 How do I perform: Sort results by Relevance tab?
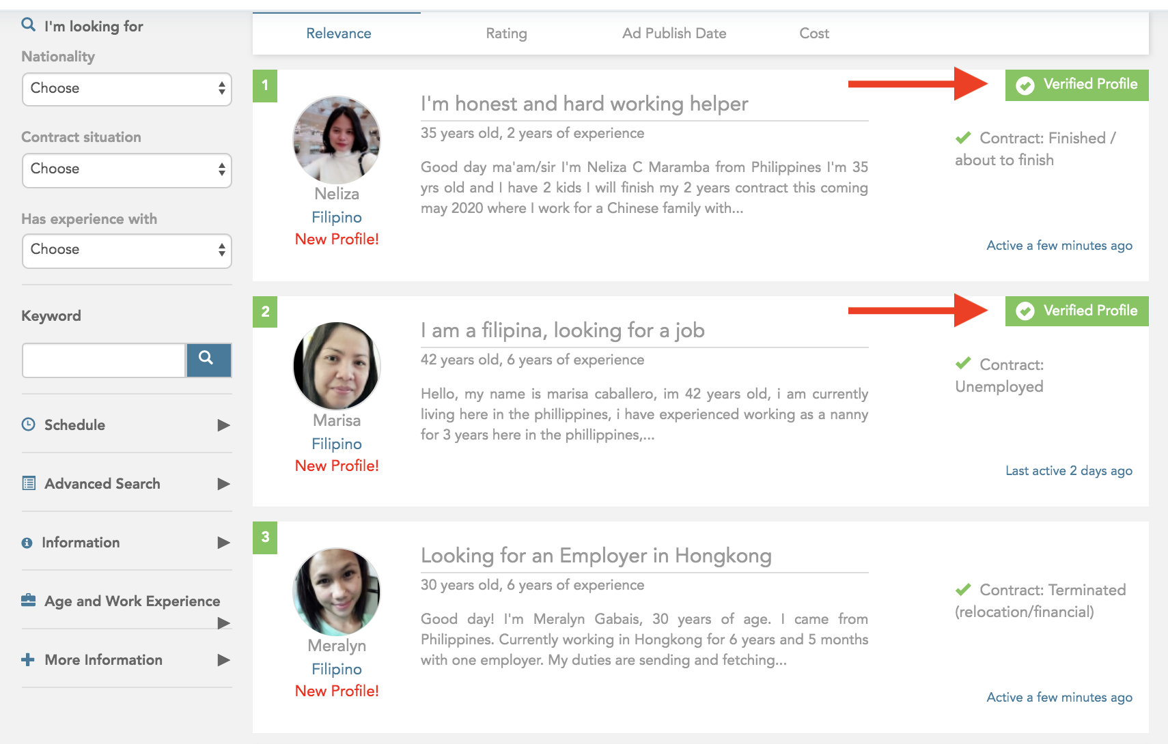tap(338, 33)
